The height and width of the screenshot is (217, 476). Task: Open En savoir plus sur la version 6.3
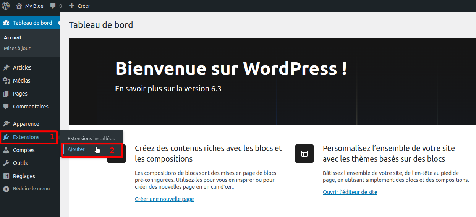[168, 89]
